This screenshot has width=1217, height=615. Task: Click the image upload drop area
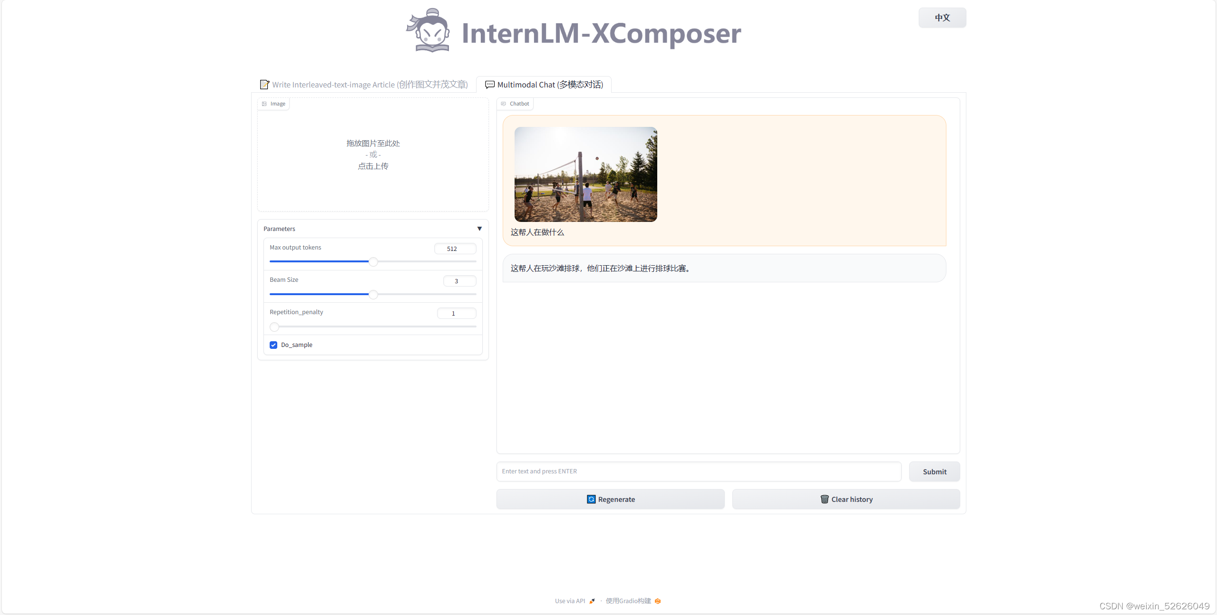click(373, 154)
